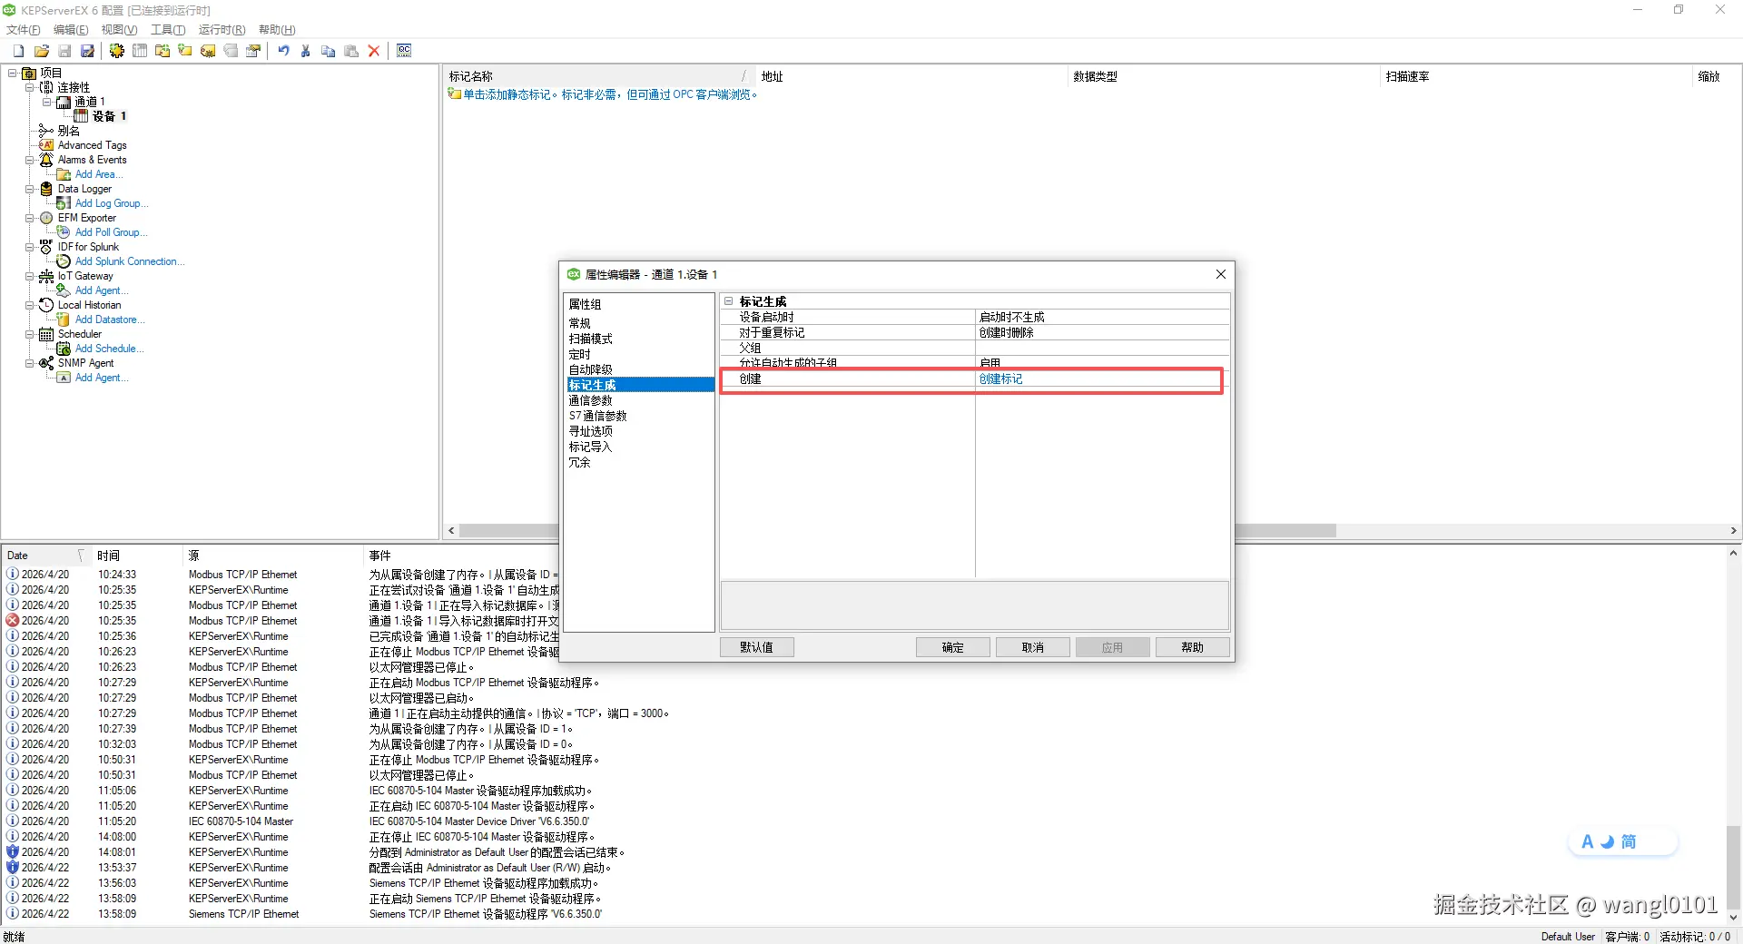Collapse the Data Logger node
Image resolution: width=1743 pixels, height=944 pixels.
click(x=30, y=189)
